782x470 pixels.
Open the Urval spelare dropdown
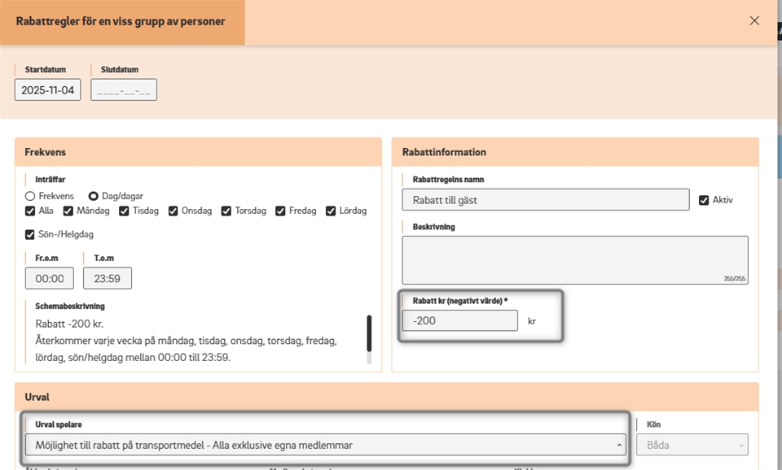click(x=326, y=445)
